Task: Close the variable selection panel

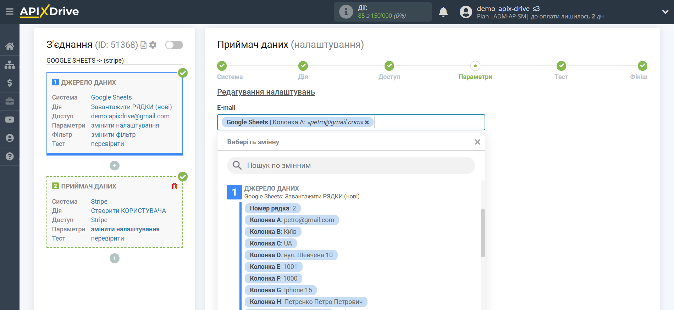Action: [477, 142]
